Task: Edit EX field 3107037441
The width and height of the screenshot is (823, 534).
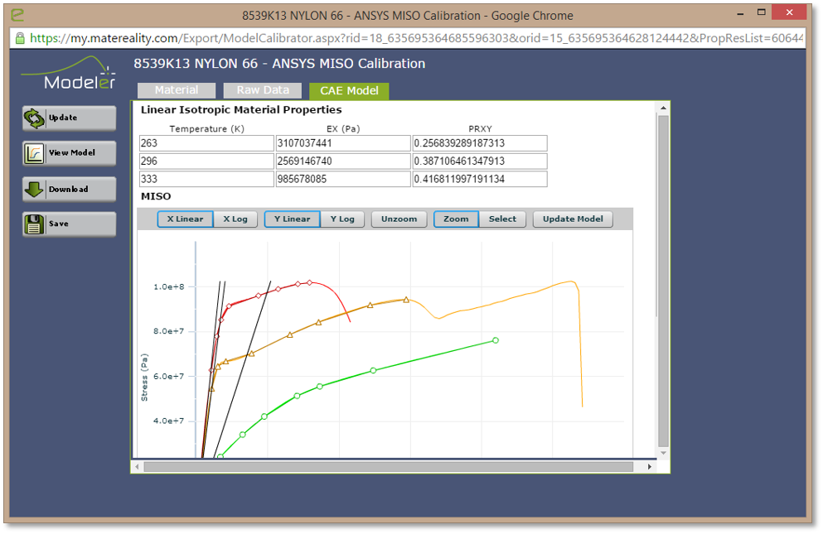Action: pyautogui.click(x=343, y=143)
